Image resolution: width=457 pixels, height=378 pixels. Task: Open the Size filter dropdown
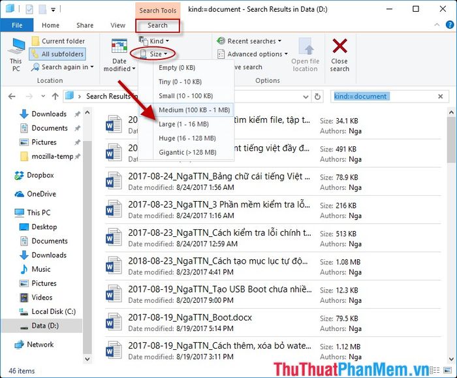(153, 54)
